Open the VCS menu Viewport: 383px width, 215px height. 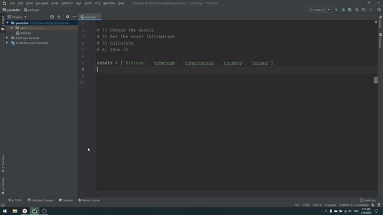pyautogui.click(x=98, y=3)
